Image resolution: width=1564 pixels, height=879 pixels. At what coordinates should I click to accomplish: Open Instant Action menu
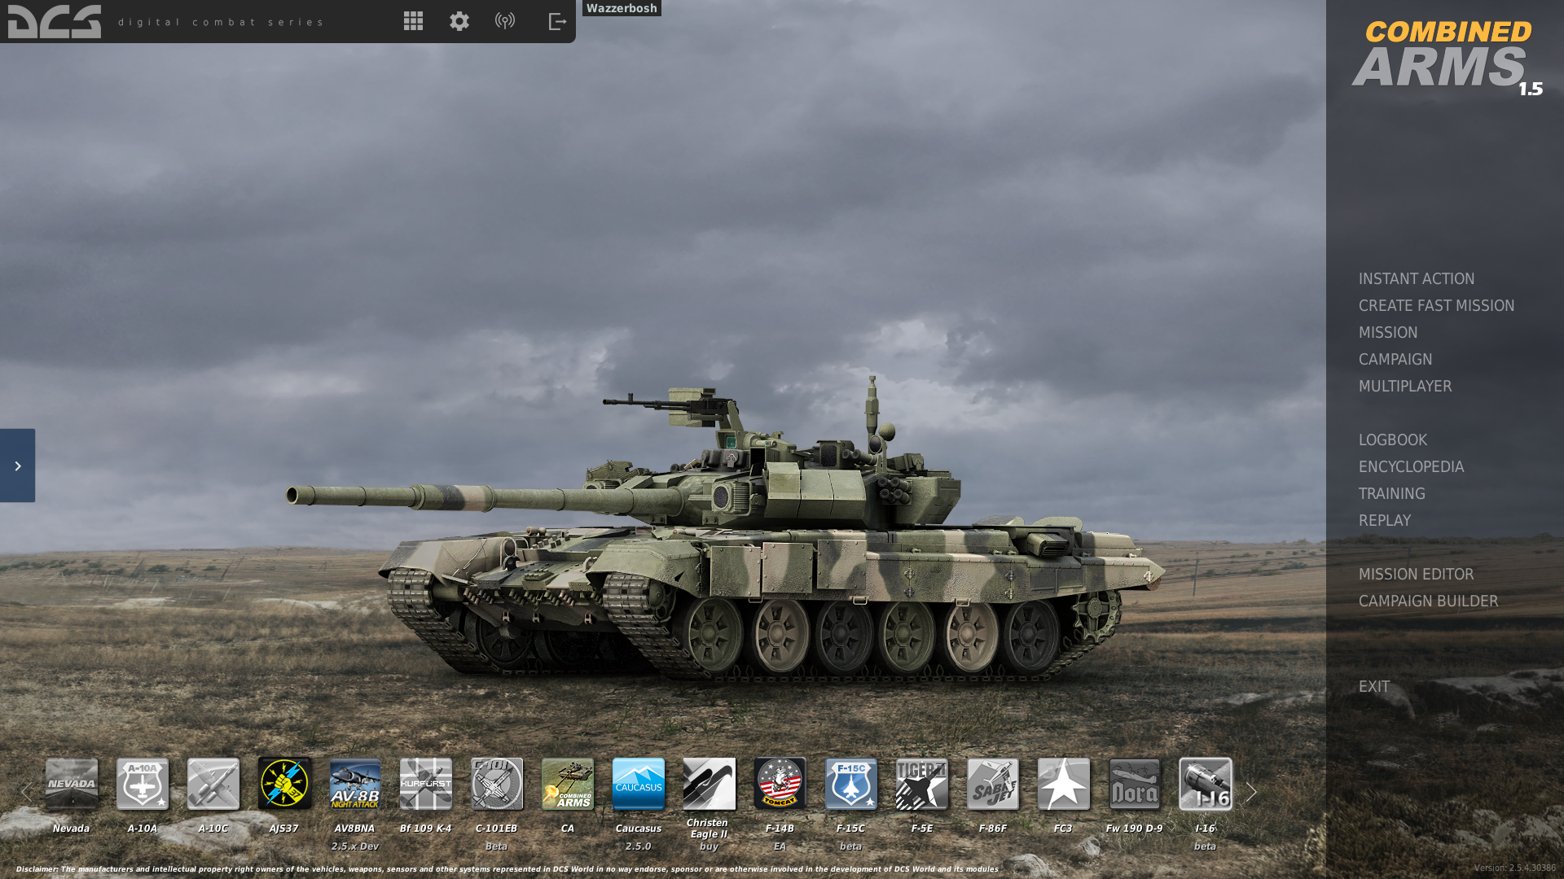click(1417, 278)
